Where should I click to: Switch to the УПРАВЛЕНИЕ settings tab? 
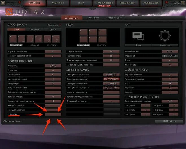click(71, 18)
